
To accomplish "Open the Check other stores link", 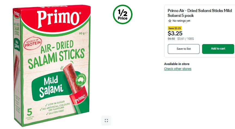I will [x=178, y=69].
